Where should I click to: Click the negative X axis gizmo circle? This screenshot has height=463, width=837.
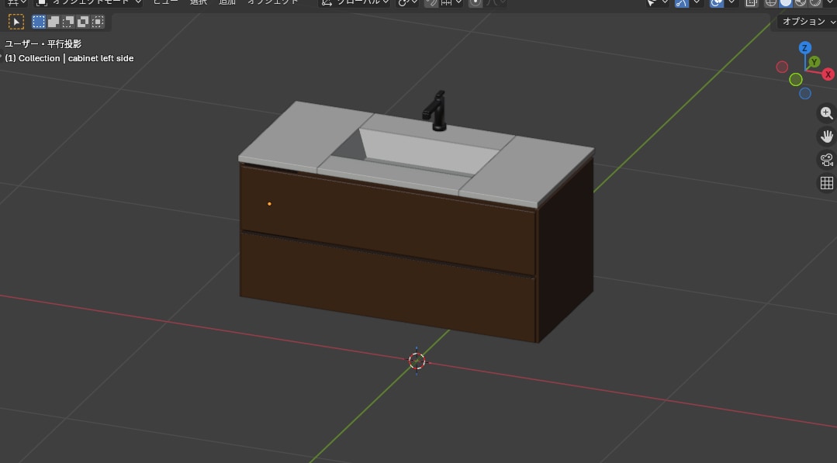[782, 67]
